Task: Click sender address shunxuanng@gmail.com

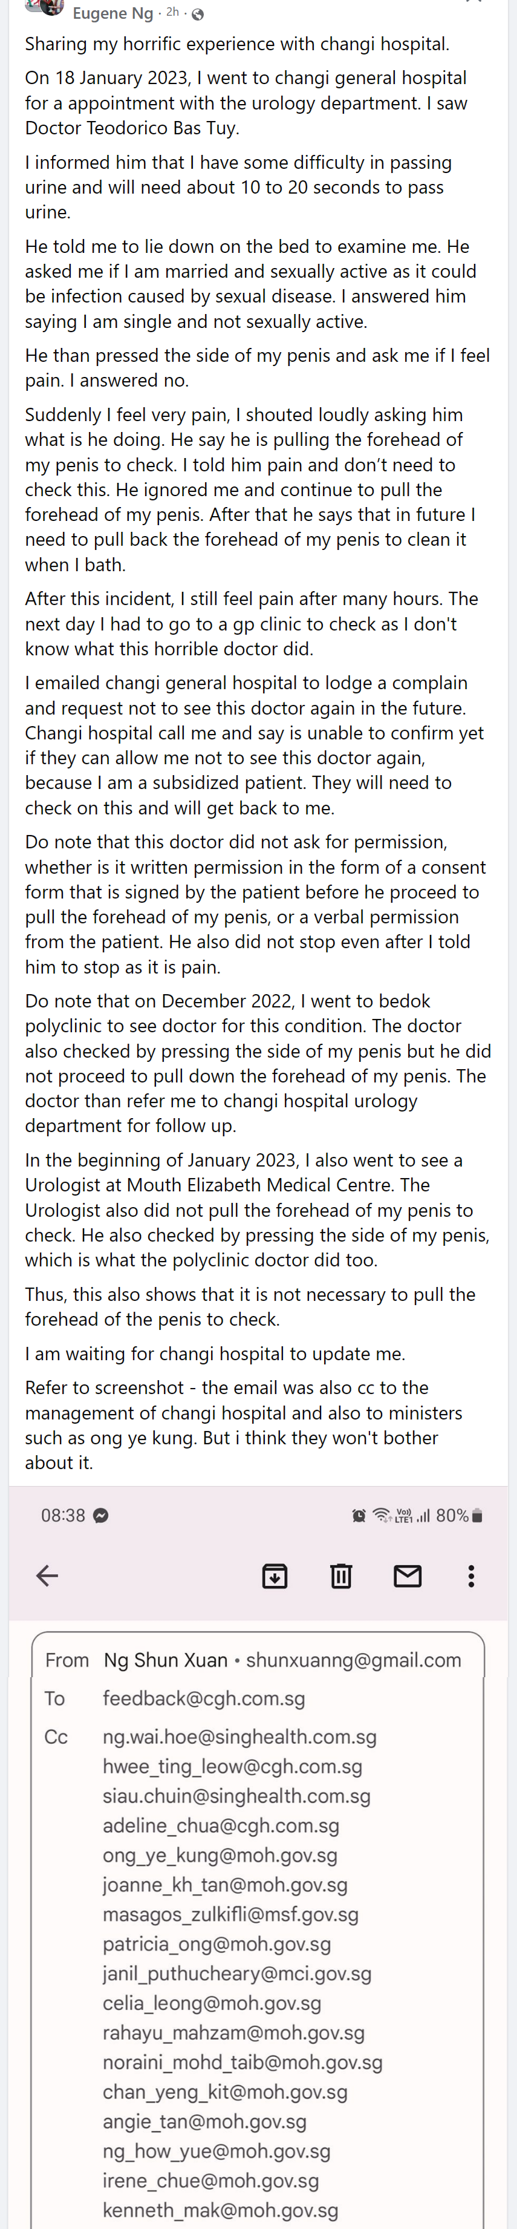Action: coord(354,1660)
